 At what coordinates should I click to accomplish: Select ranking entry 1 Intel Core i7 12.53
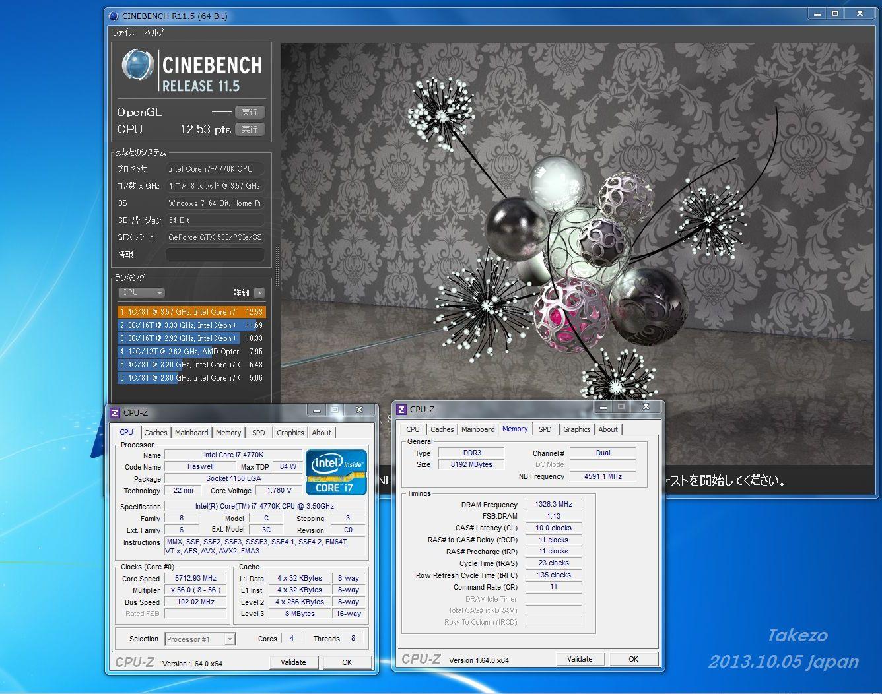191,312
